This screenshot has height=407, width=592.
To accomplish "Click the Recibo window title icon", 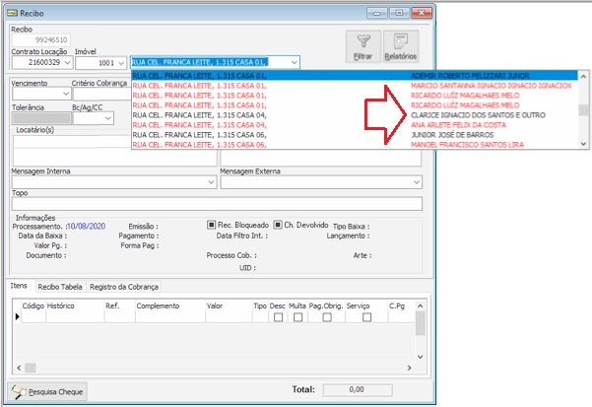I will click(x=11, y=13).
